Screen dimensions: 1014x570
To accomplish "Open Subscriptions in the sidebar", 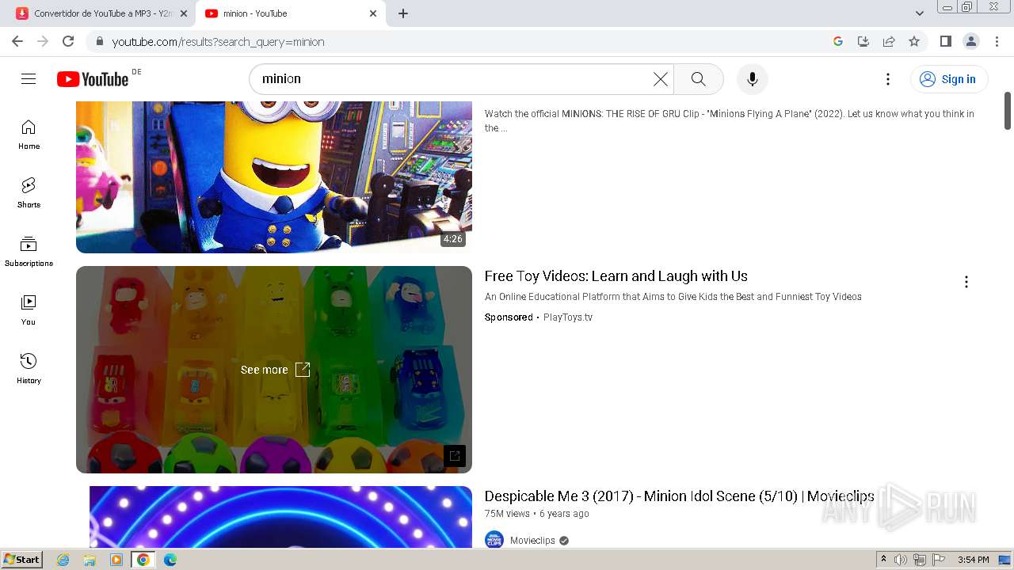I will click(x=29, y=252).
